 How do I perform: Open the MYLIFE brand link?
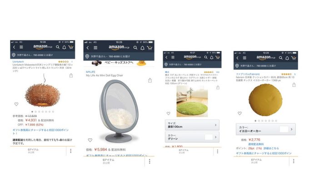[90, 72]
